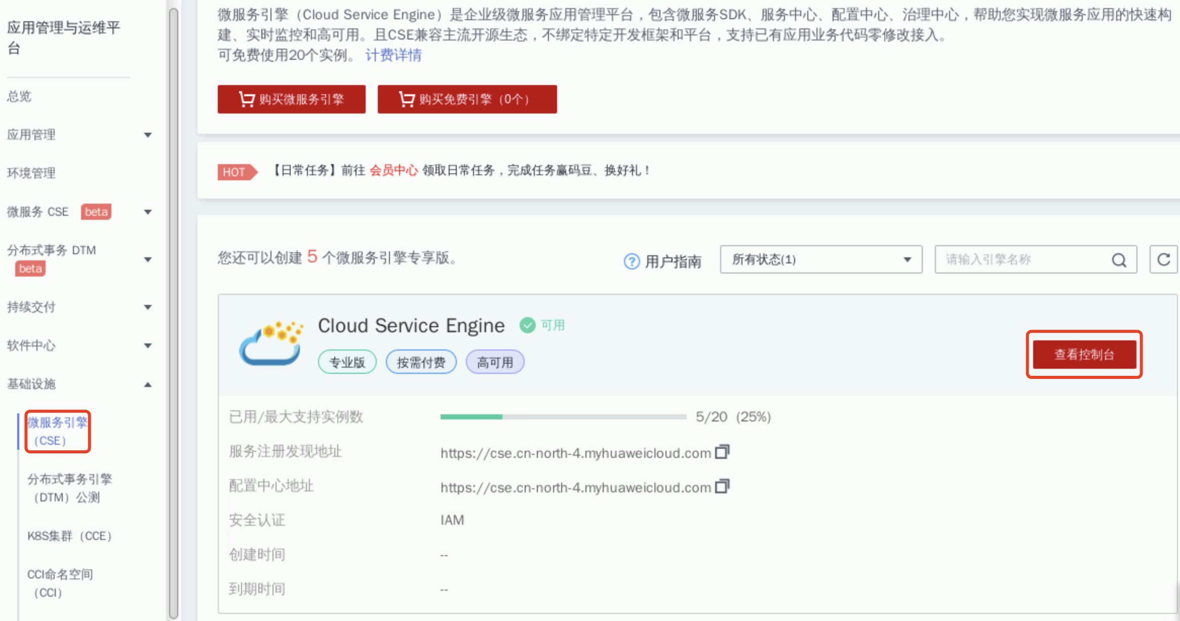Open the 总览 overview menu item
1180x621 pixels.
pyautogui.click(x=19, y=96)
